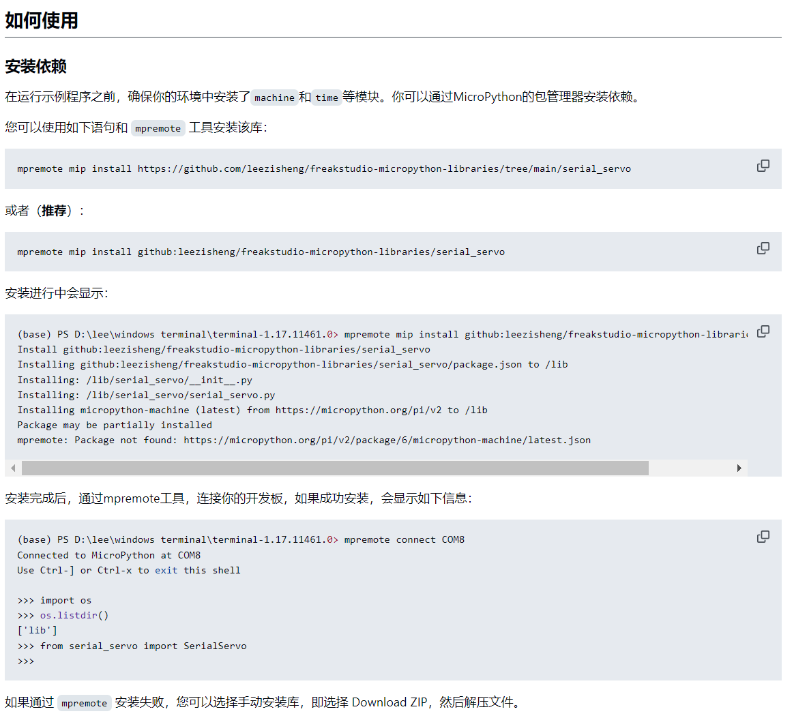The height and width of the screenshot is (718, 794).
Task: Click line 'Connected to MicroPython at COM8'
Action: coord(109,556)
